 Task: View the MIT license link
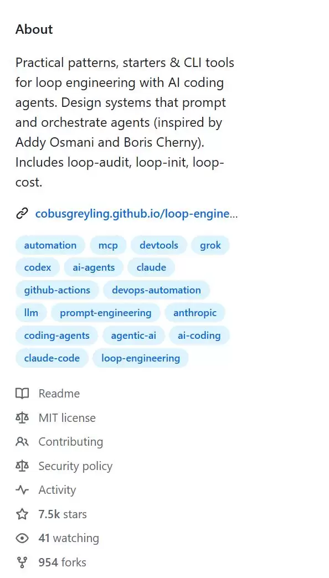(x=67, y=417)
